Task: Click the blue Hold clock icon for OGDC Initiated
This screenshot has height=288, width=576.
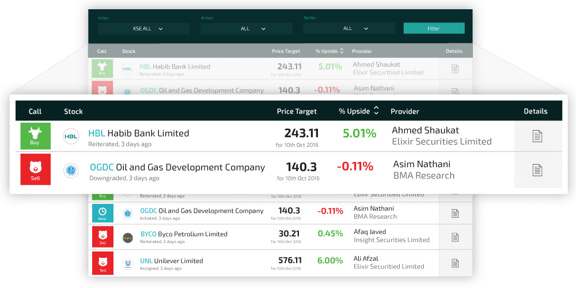Action: point(103,214)
